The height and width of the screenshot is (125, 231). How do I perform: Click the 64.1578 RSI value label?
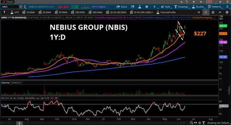224,106
